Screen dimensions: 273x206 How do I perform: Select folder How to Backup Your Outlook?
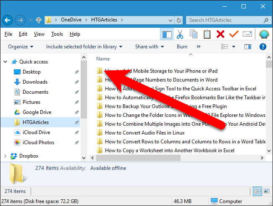coord(166,106)
